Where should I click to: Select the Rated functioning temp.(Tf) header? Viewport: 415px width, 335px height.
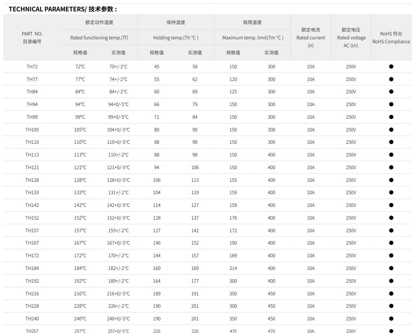[99, 38]
